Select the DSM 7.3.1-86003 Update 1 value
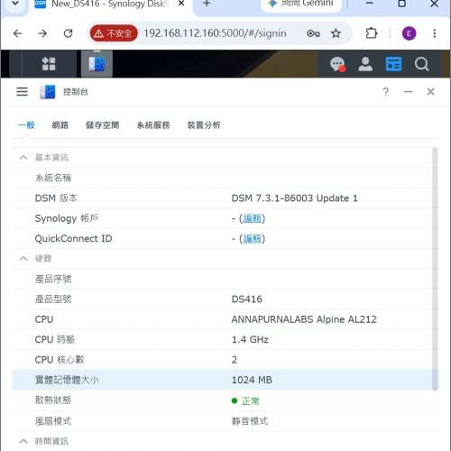 click(x=294, y=198)
